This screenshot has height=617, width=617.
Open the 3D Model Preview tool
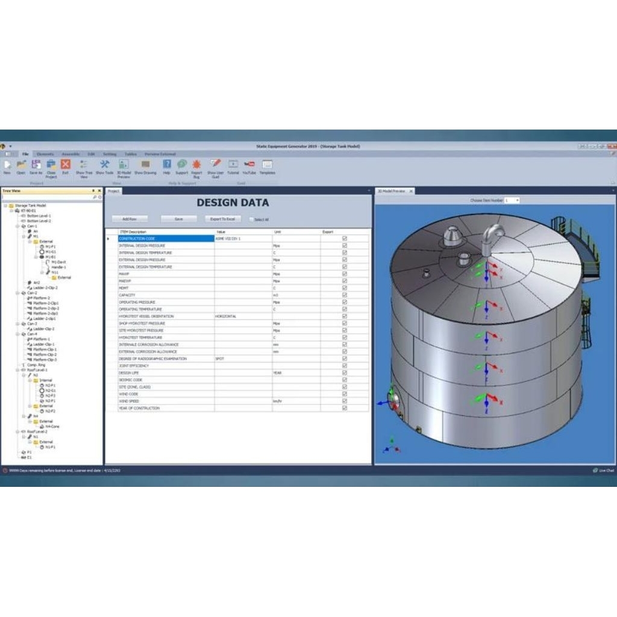(x=122, y=164)
